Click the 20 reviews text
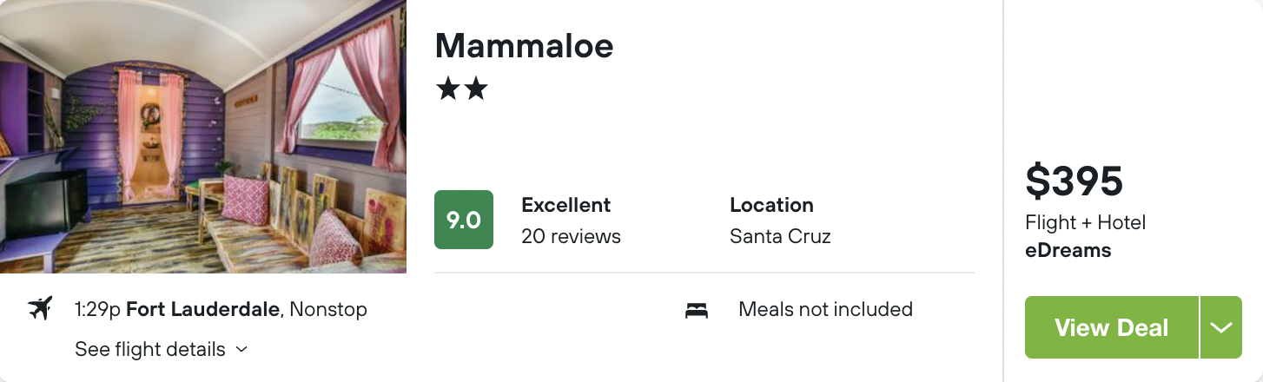Viewport: 1263px width, 382px height. (x=571, y=236)
